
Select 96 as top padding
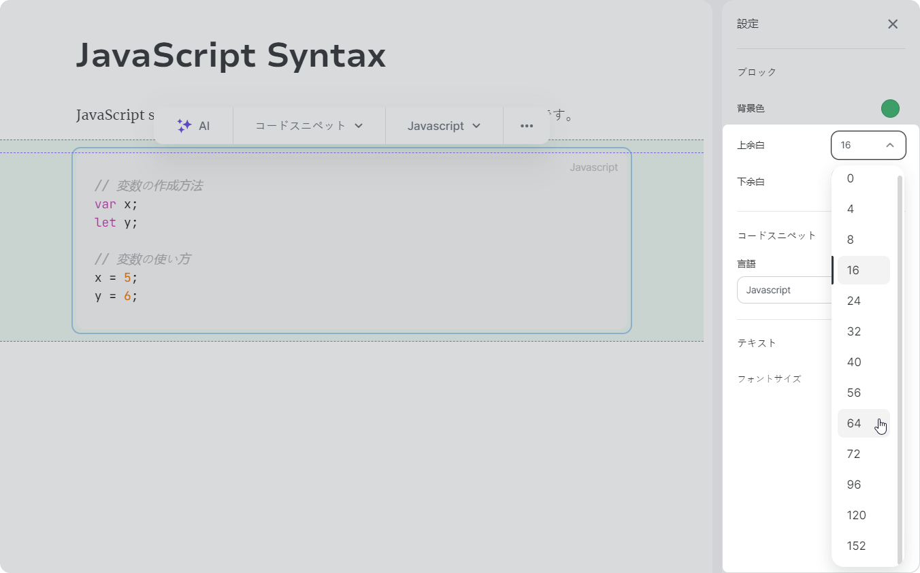tap(864, 485)
